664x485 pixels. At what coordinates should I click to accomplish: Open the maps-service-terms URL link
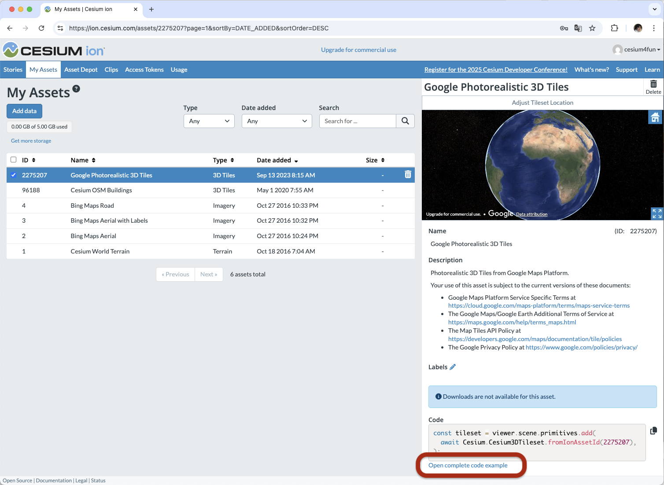tap(539, 305)
